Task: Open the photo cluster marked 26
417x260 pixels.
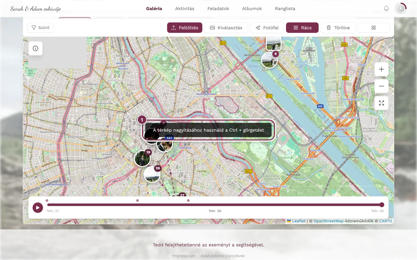Action: coord(152,174)
